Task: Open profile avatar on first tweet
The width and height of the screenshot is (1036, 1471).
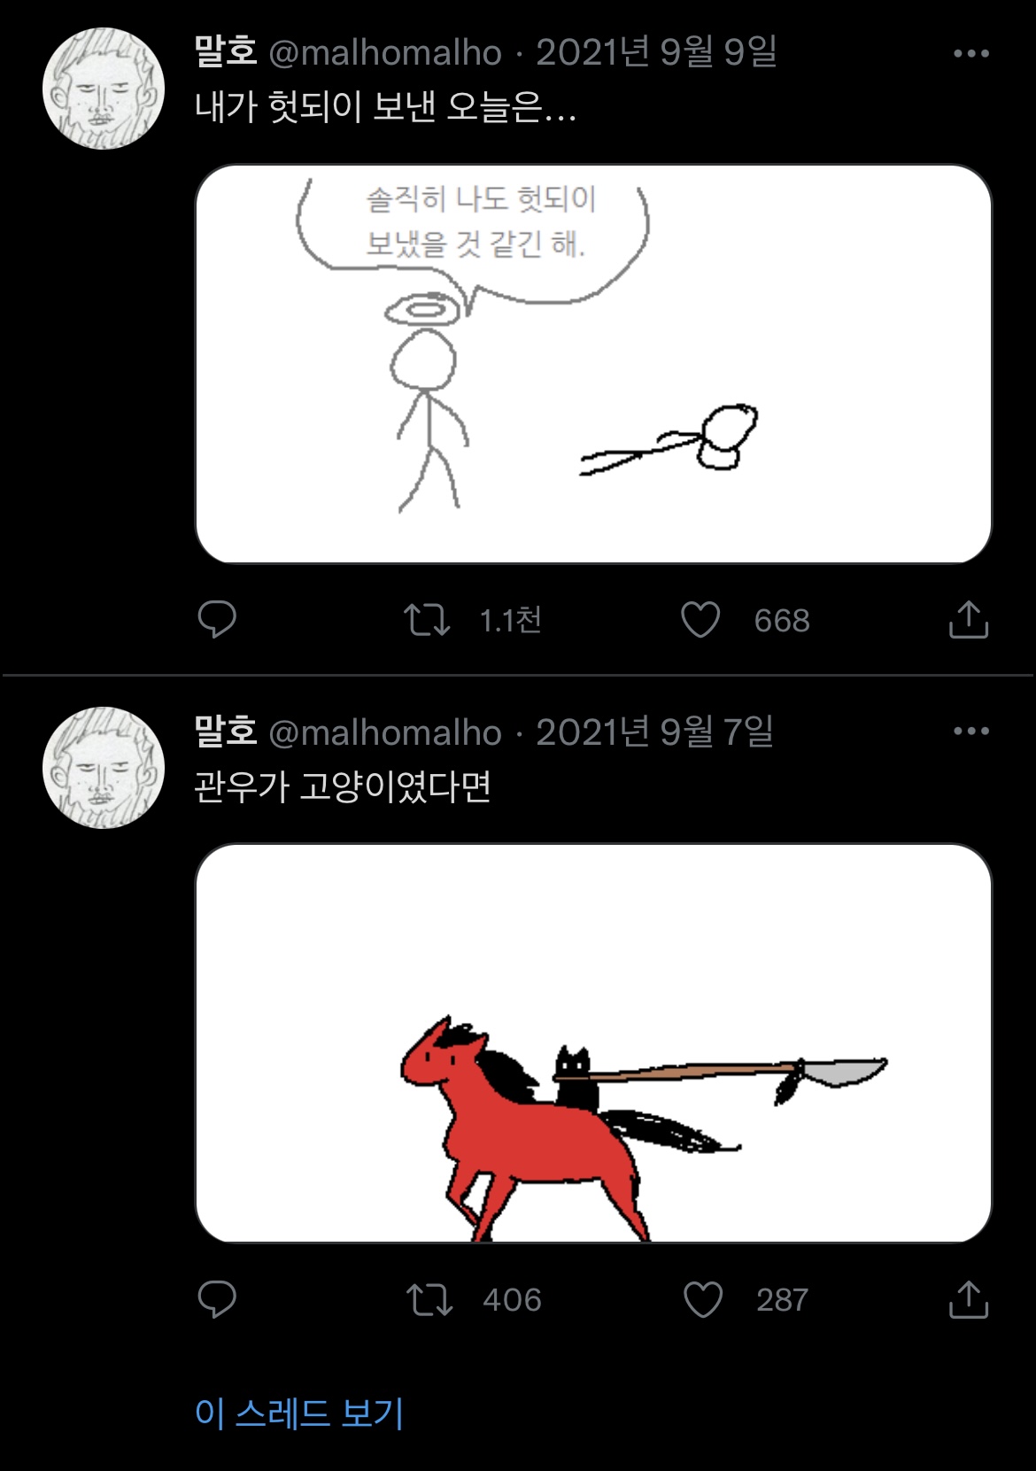Action: [x=104, y=89]
